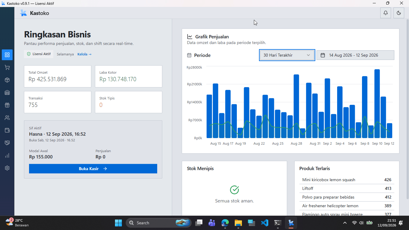Image resolution: width=409 pixels, height=230 pixels.
Task: Open the product box icon in sidebar
Action: coord(7,80)
